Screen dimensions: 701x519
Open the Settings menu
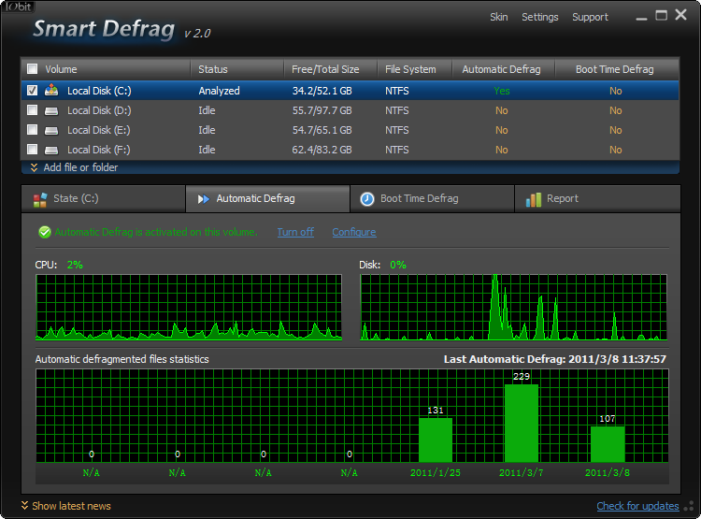[540, 17]
